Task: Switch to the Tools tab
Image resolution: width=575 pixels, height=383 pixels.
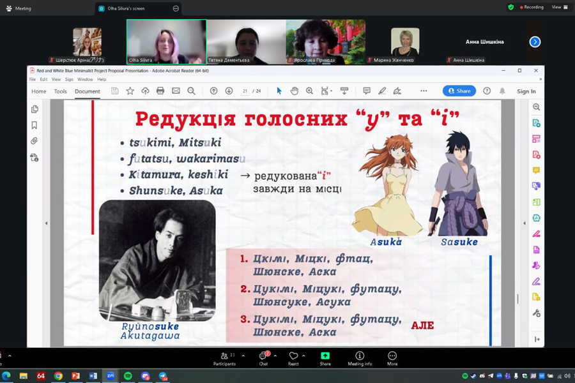Action: point(61,91)
